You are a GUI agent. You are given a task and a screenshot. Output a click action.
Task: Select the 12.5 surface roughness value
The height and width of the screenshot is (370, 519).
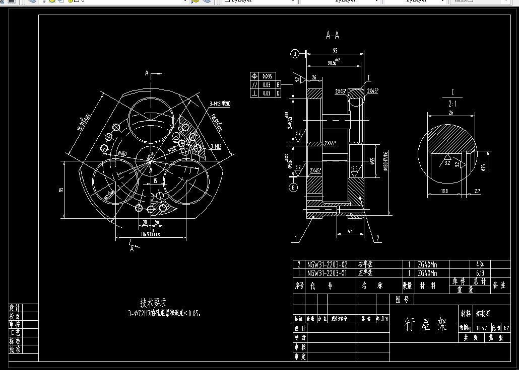point(354,169)
